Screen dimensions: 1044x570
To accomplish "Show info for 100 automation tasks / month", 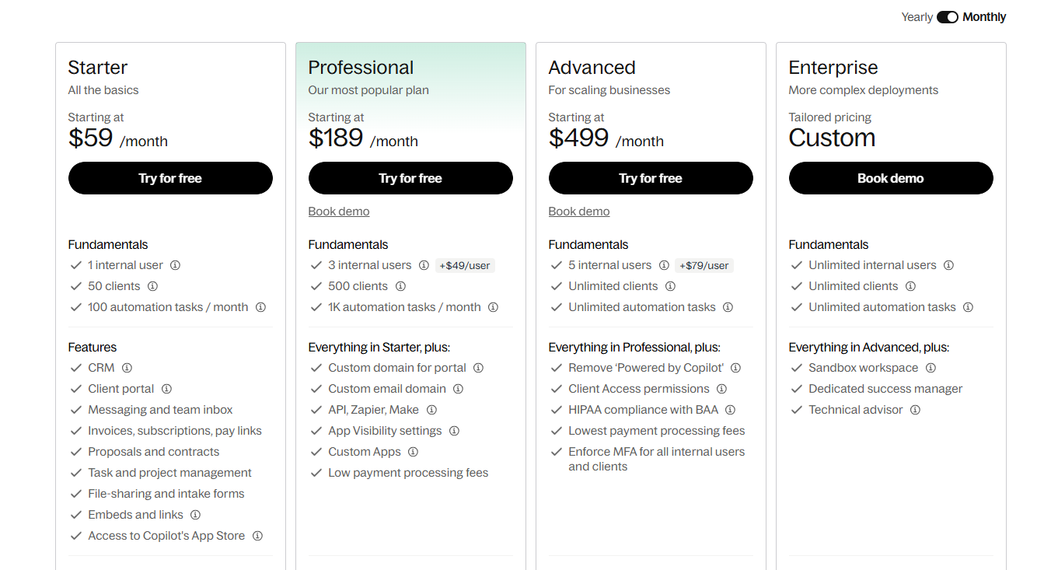I will click(x=260, y=307).
